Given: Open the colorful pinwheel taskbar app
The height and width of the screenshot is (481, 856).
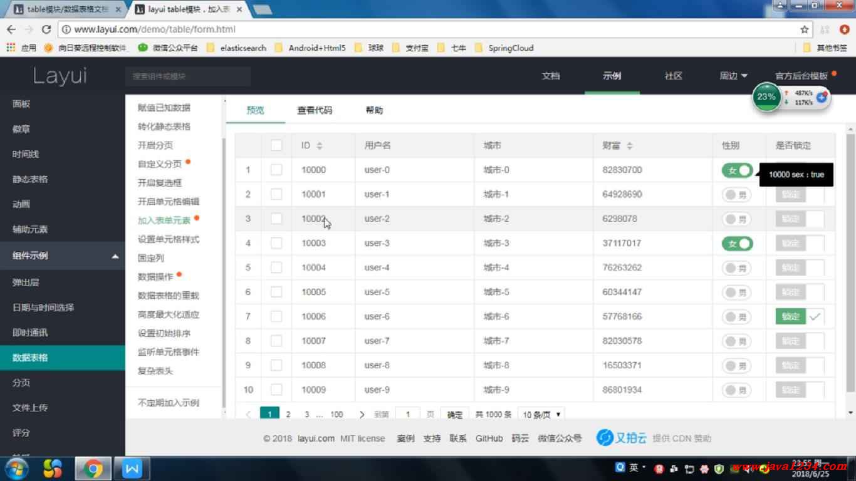Looking at the screenshot, I should [53, 468].
